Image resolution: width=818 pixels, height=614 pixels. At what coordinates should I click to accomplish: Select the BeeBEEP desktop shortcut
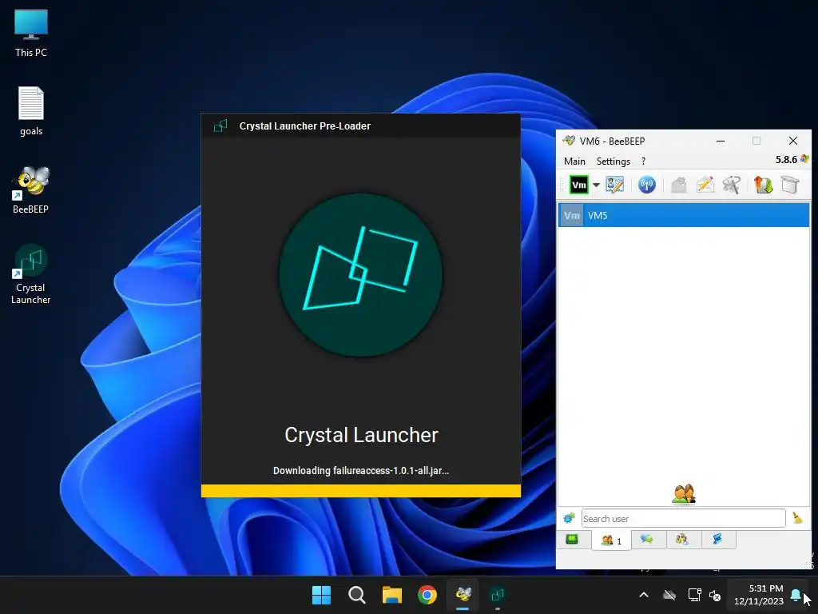point(31,190)
